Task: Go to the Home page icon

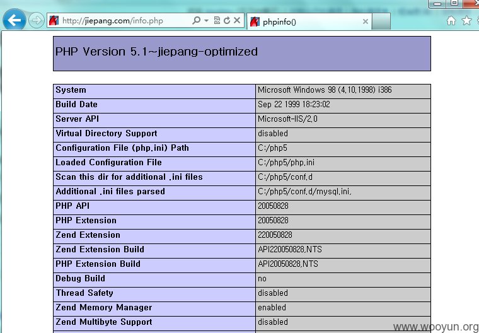Action: [451, 21]
